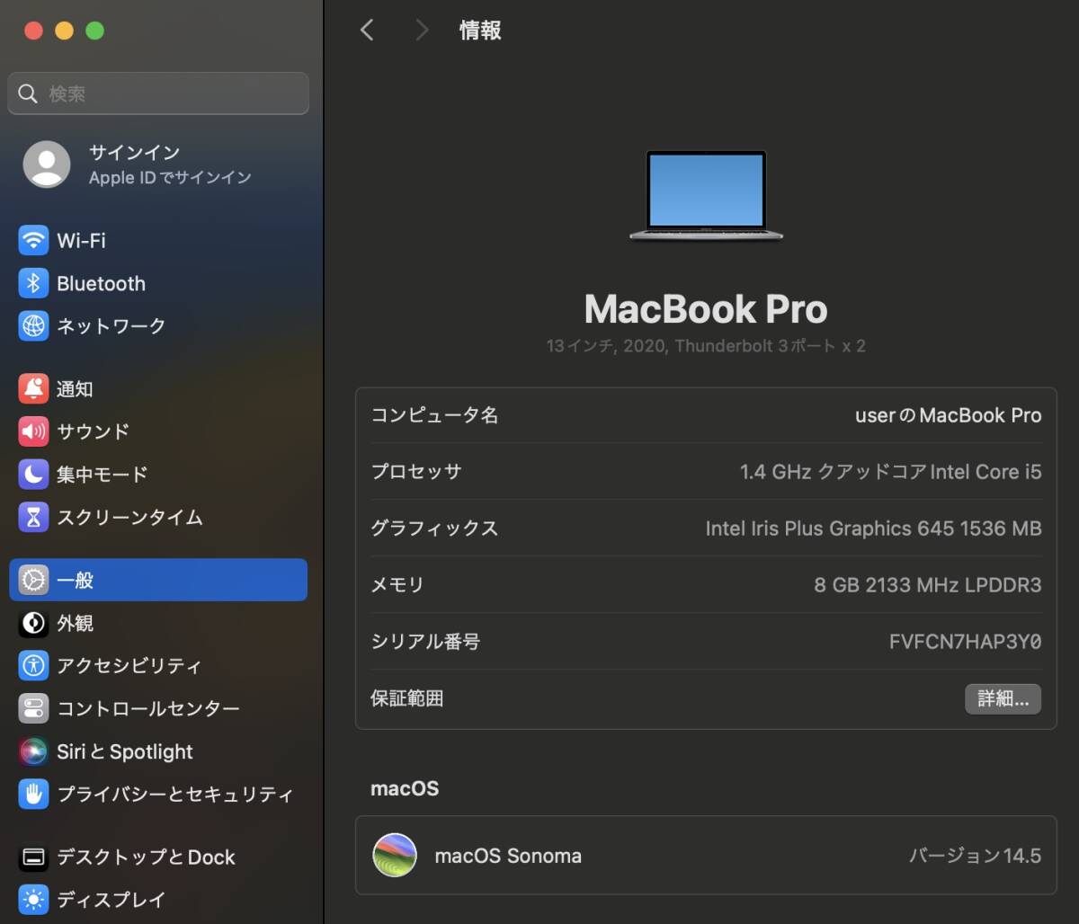Viewport: 1079px width, 924px height.
Task: Click Intel Iris Plus Graphics 645 value
Action: pos(873,529)
